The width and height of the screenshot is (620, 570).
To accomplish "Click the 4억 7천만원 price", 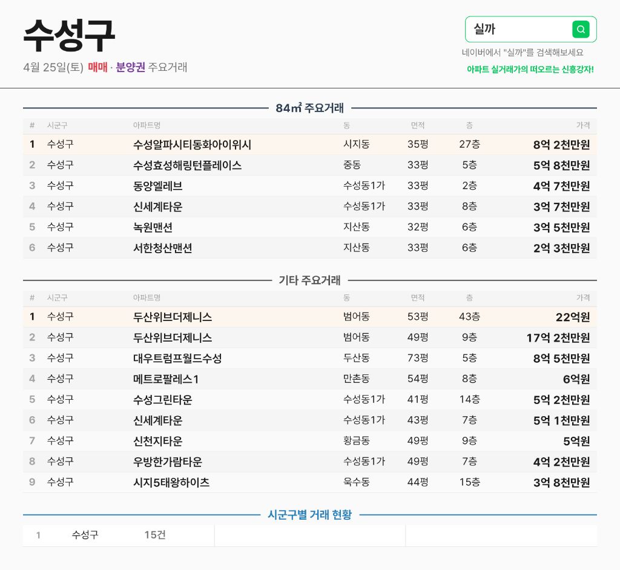I will coord(561,186).
